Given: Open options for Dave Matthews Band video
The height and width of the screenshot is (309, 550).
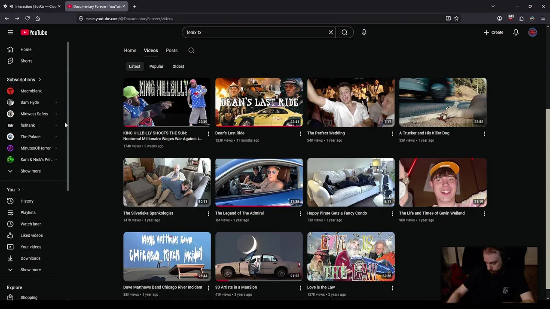Looking at the screenshot, I should coord(208,288).
